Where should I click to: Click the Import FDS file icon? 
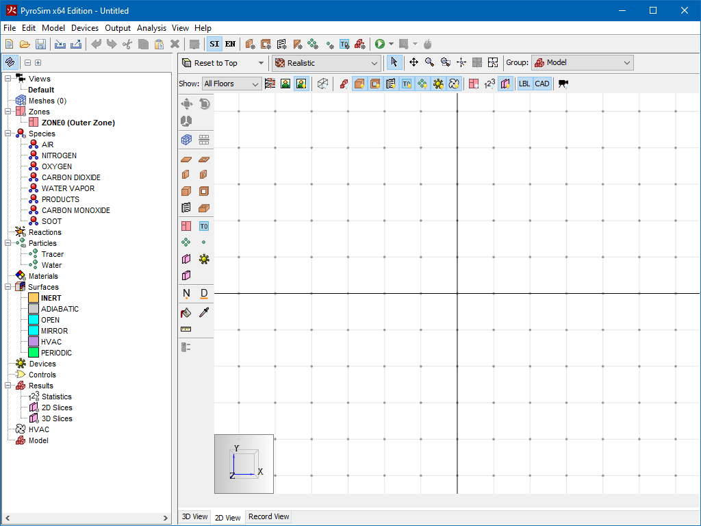(x=60, y=45)
